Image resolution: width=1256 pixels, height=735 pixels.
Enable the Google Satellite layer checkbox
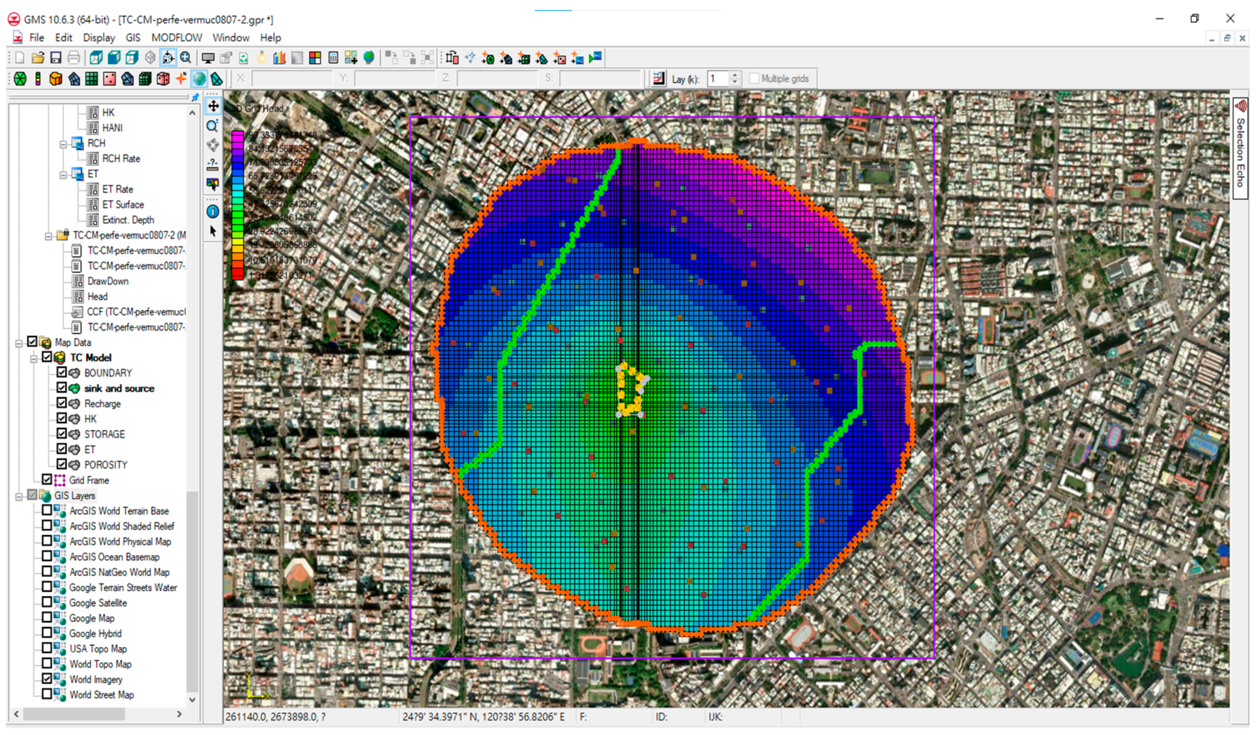(47, 603)
